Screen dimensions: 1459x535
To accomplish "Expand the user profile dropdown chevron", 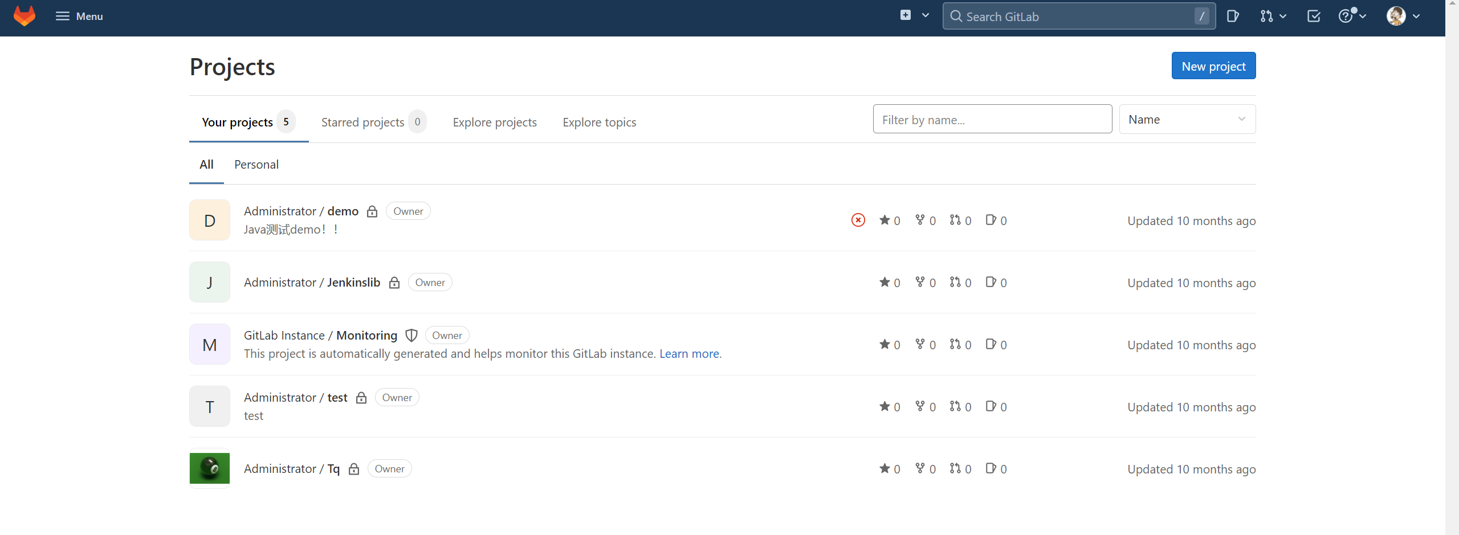I will coord(1416,16).
